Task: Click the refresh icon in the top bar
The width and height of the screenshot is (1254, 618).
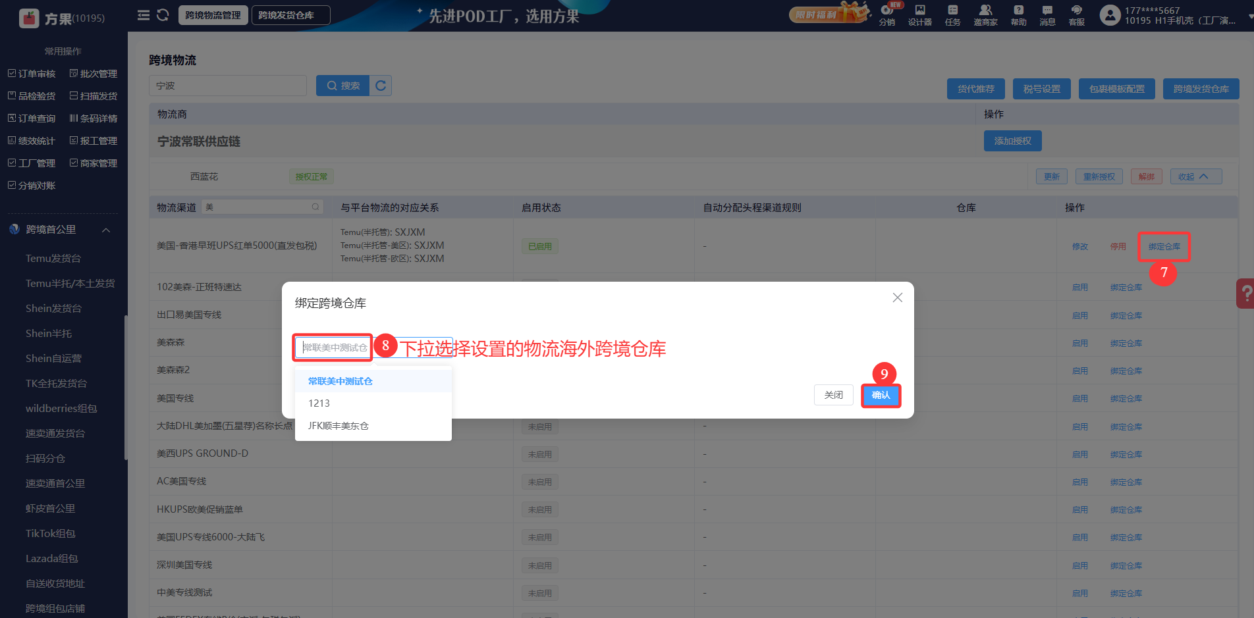Action: tap(163, 15)
